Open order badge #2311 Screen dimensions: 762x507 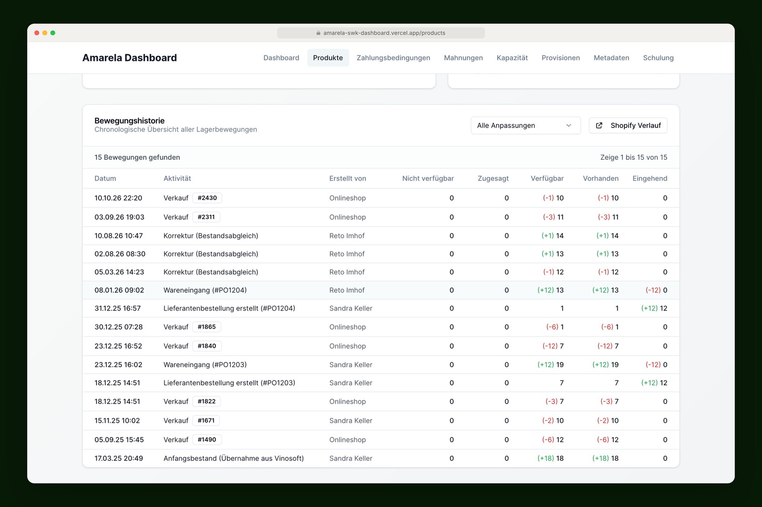coord(206,217)
